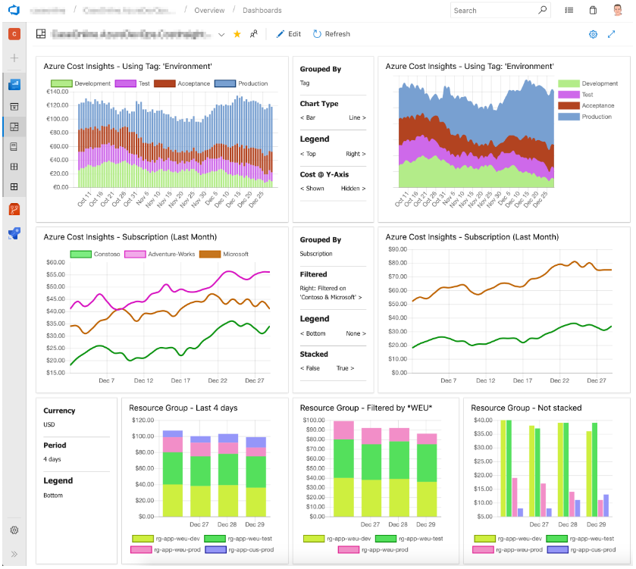This screenshot has height=569, width=636.
Task: Click '< Bottom' legend option
Action: pos(313,333)
